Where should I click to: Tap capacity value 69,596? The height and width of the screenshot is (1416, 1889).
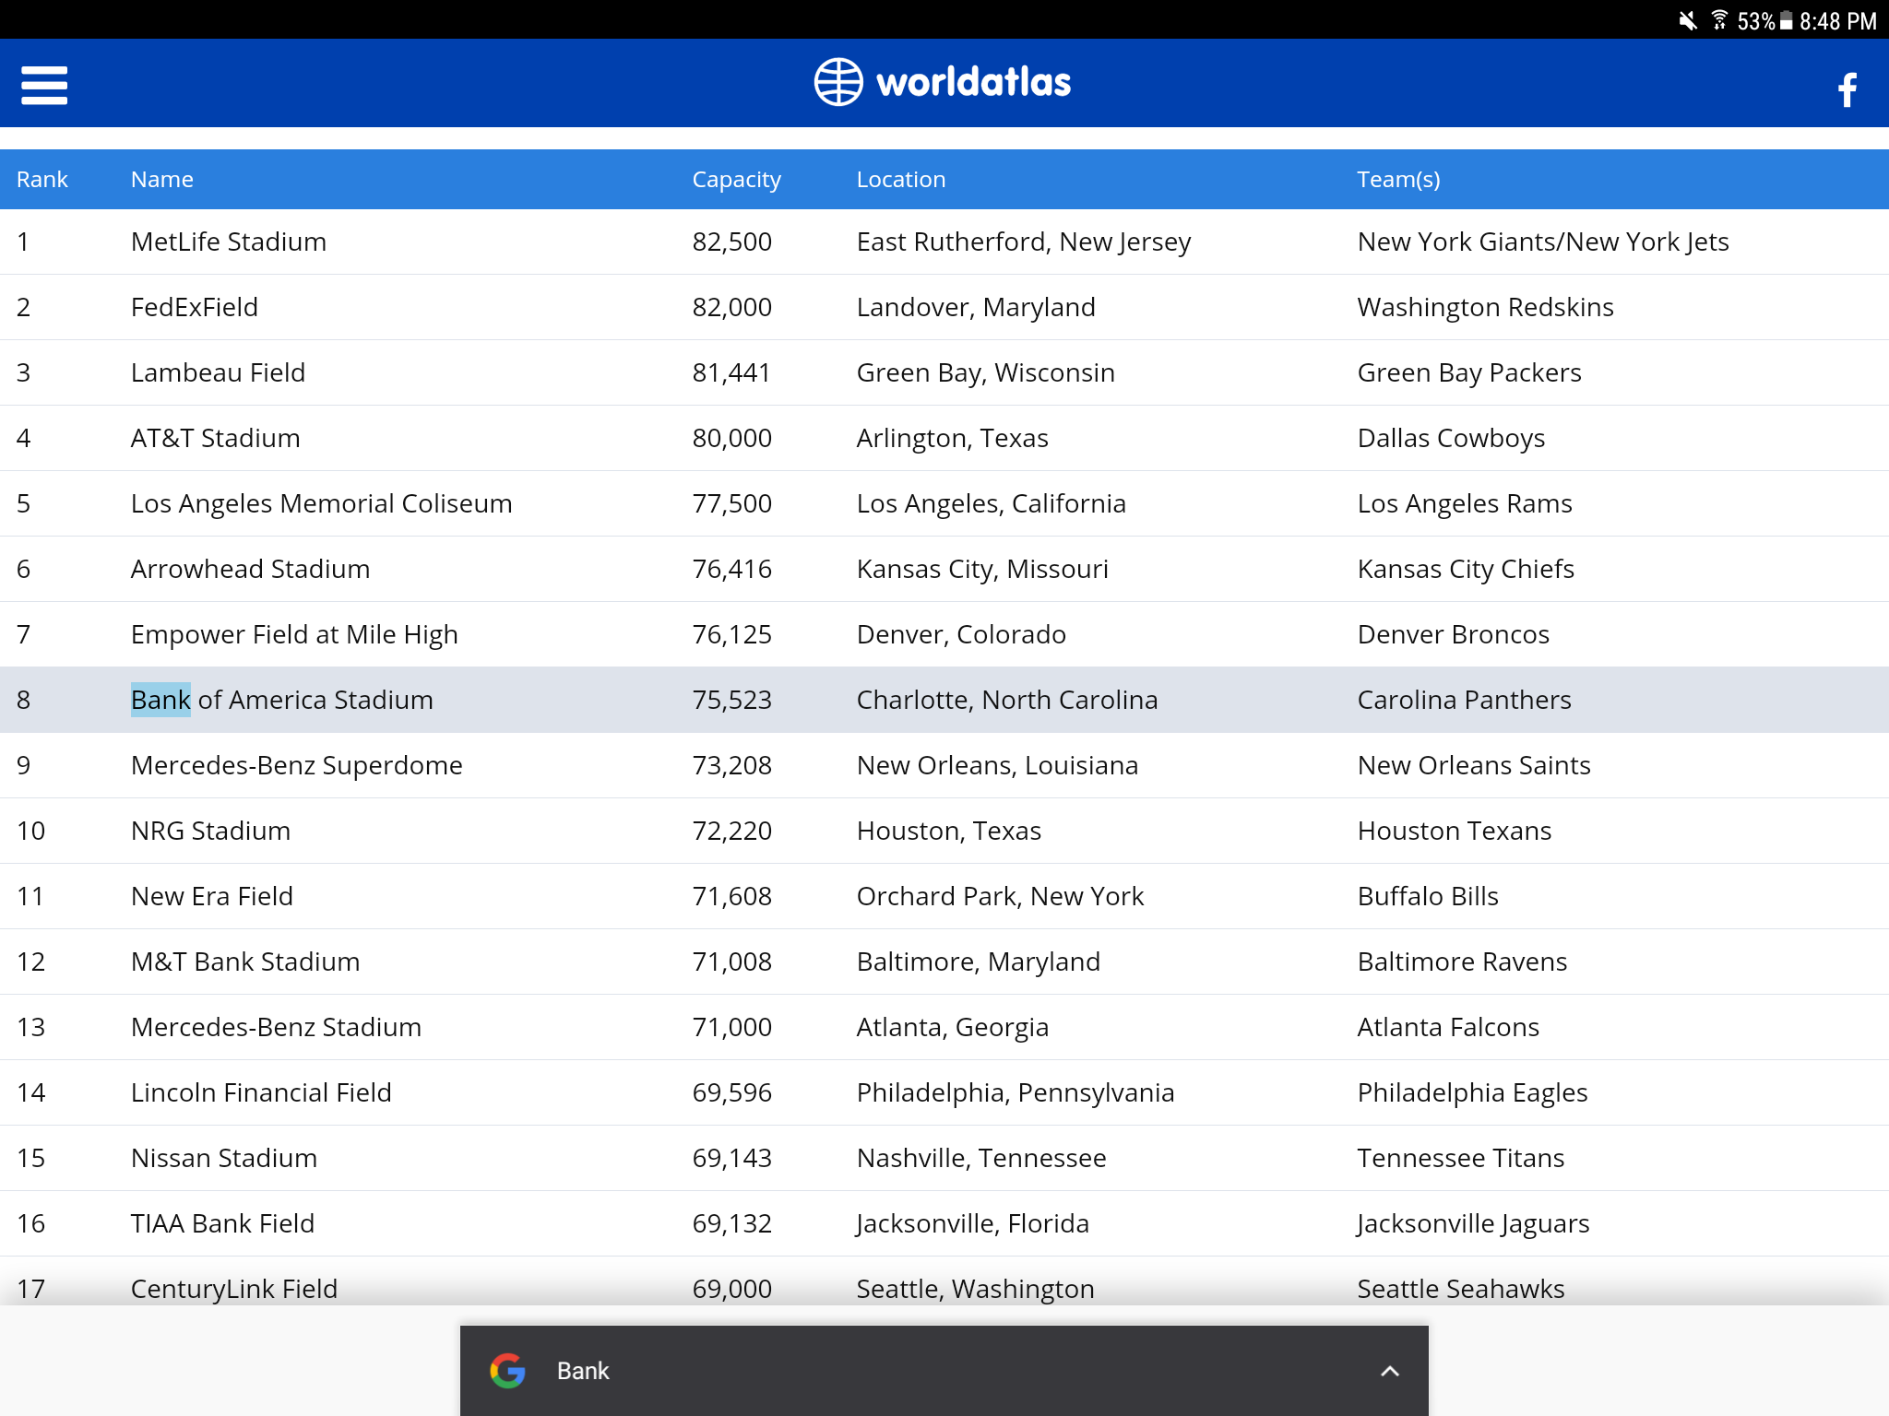[732, 1092]
